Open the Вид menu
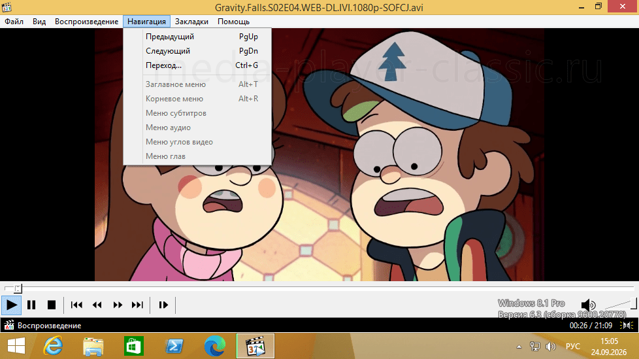 click(39, 22)
